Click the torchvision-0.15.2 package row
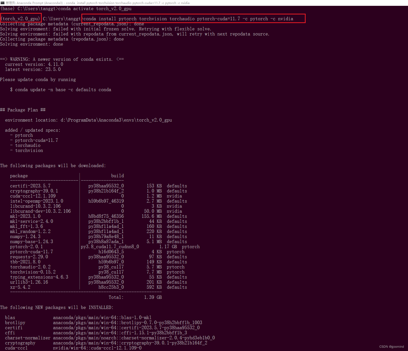408x351 pixels. pyautogui.click(x=97, y=272)
